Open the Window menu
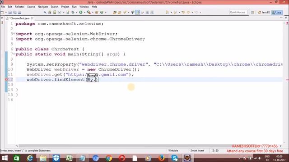Image resolution: width=289 pixels, height=162 pixels. (84, 7)
